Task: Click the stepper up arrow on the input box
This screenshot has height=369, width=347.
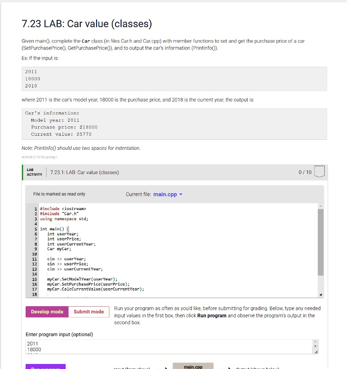Action: pos(315,341)
